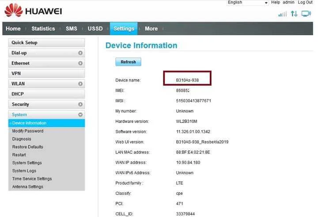Viewport: 318px width, 217px height.
Task: Open the Restart page
Action: click(x=19, y=155)
